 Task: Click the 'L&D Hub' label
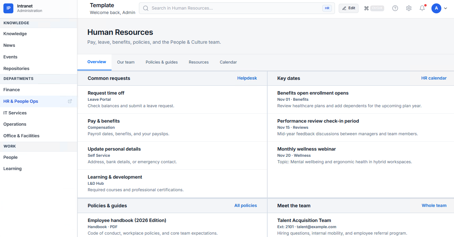[x=95, y=183]
